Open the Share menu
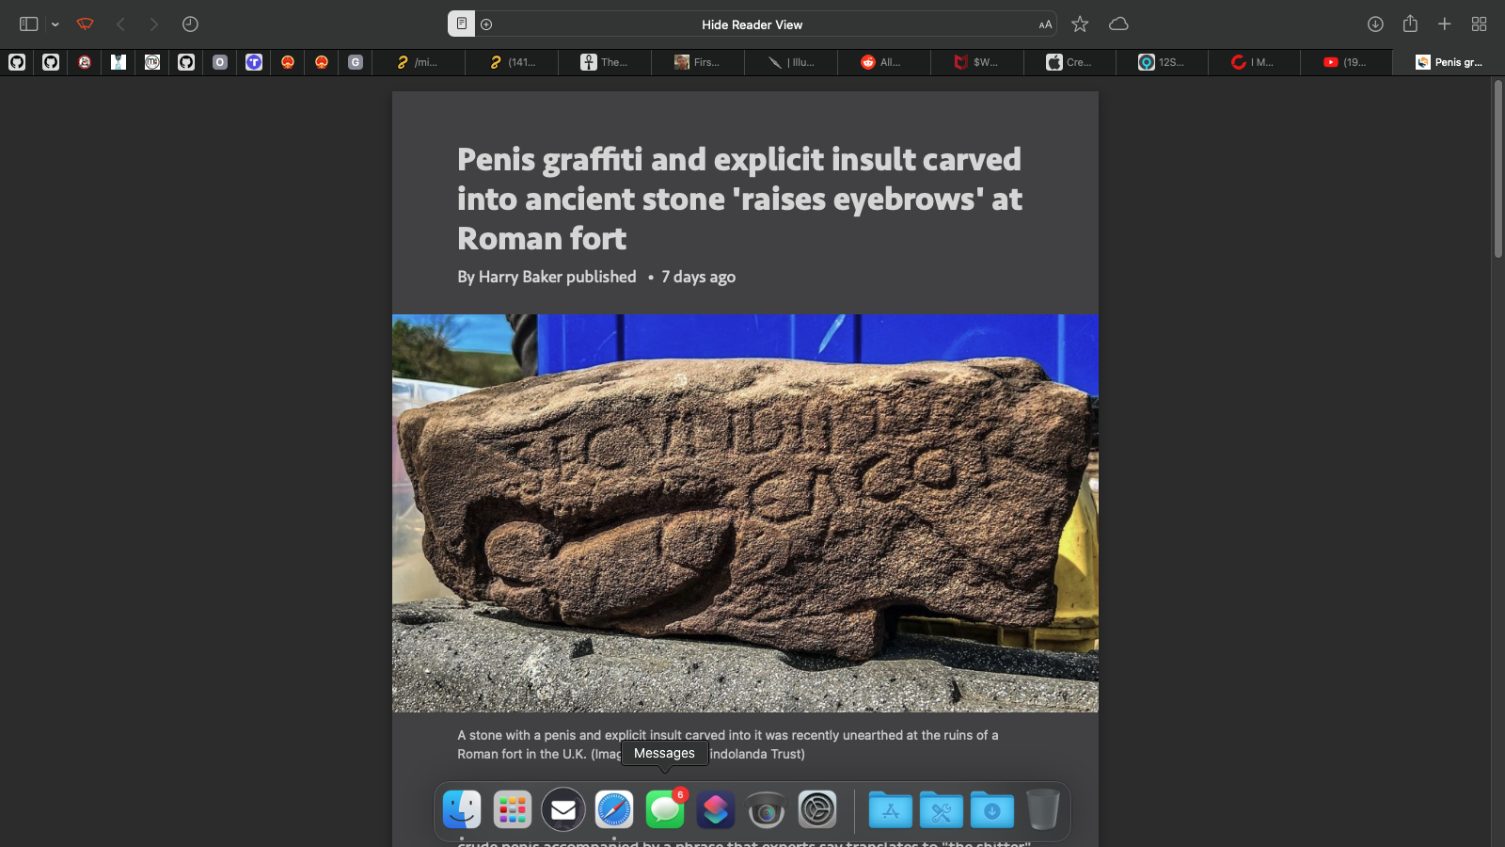Viewport: 1505px width, 847px height. (1410, 24)
